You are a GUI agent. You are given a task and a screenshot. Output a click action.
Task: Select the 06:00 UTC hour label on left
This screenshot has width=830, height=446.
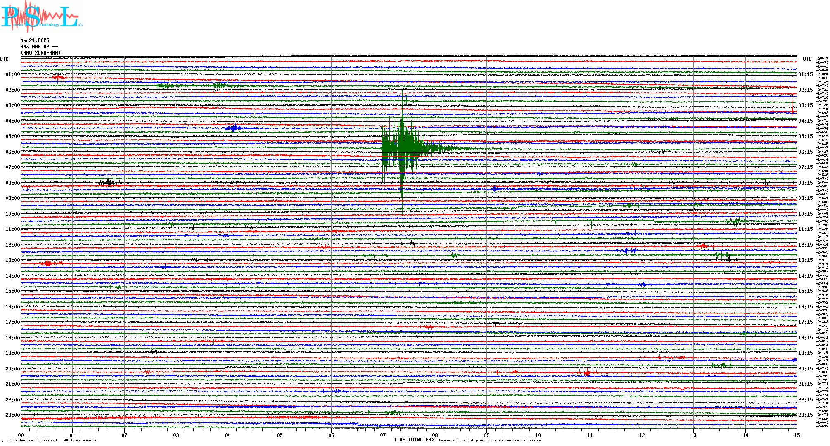12,152
